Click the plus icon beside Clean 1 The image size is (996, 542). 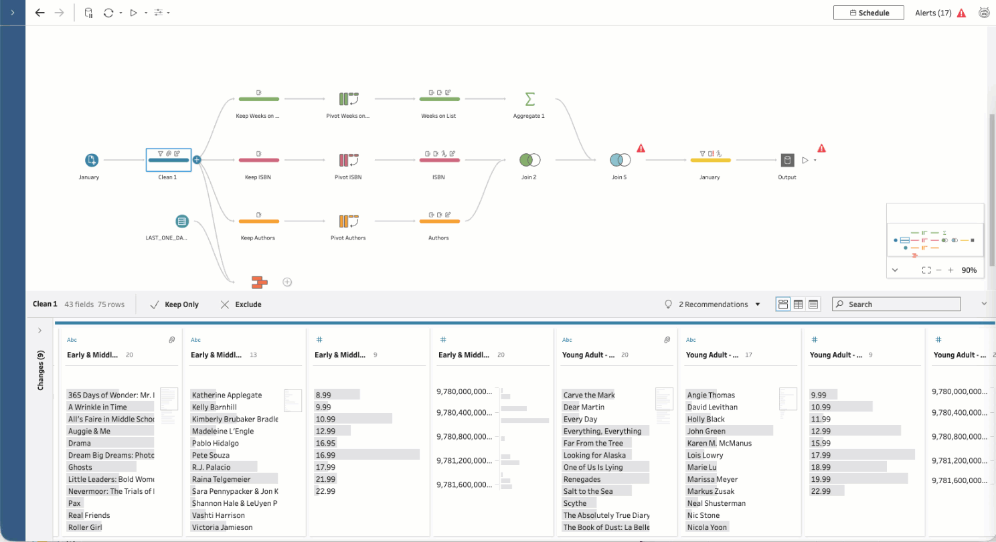tap(197, 160)
